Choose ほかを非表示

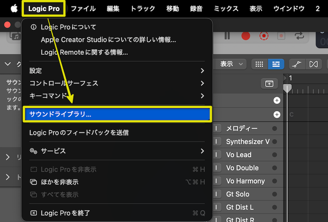pyautogui.click(x=117, y=182)
